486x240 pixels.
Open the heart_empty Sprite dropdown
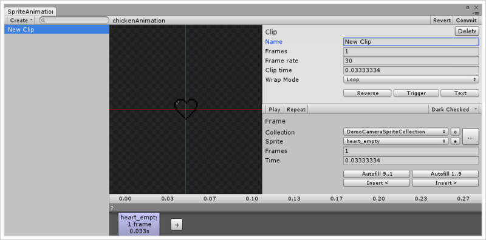pos(396,141)
